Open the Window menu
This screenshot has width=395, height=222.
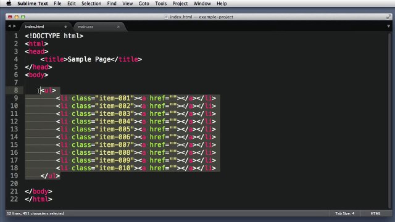click(202, 4)
